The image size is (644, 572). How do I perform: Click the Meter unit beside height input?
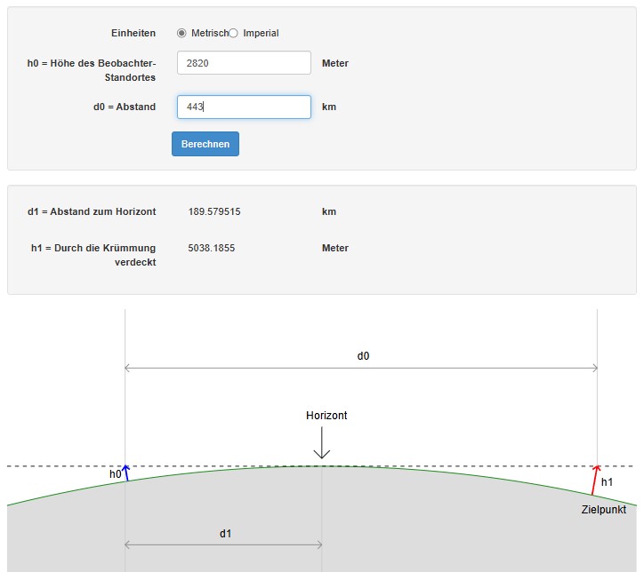point(335,63)
